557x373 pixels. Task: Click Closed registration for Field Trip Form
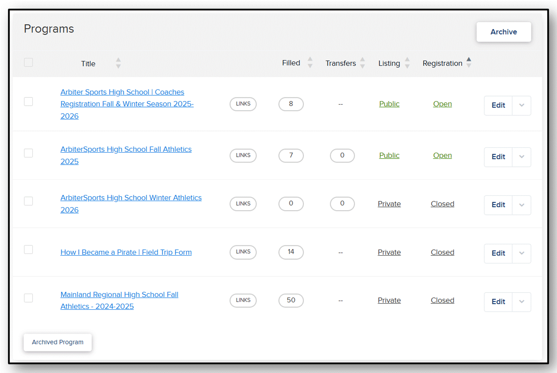tap(442, 252)
